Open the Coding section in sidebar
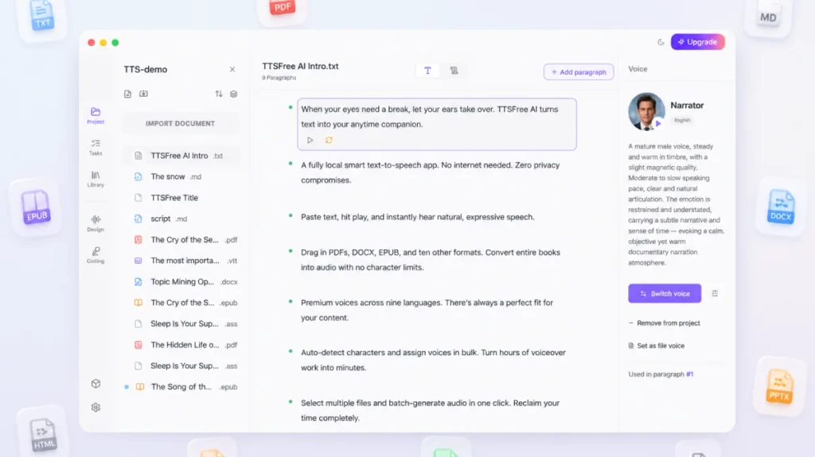815x457 pixels. coord(96,255)
